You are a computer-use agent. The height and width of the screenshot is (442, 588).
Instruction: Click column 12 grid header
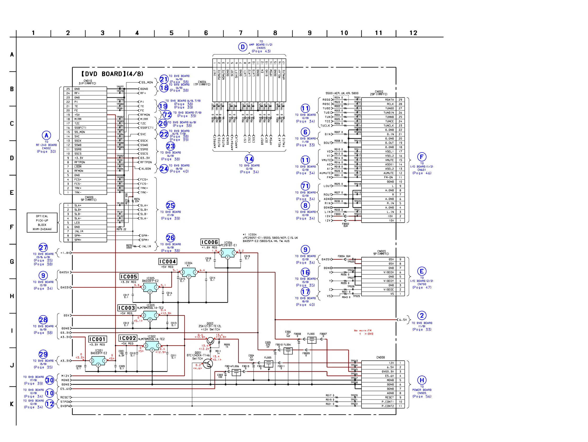(x=413, y=33)
